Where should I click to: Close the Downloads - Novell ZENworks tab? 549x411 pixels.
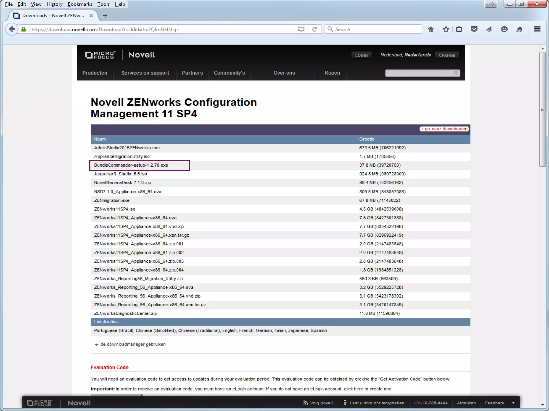pos(91,16)
